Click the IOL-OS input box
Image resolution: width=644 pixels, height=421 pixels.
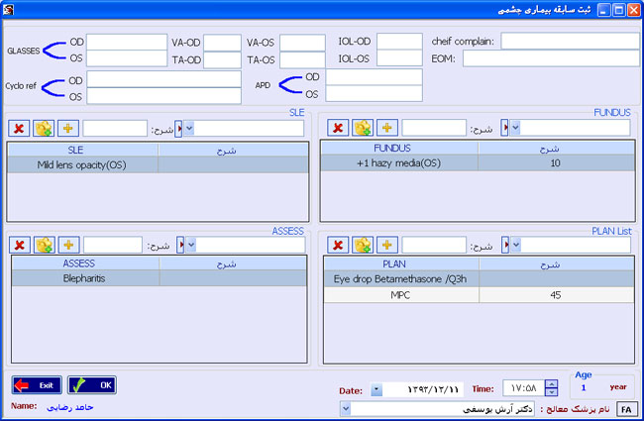(399, 58)
